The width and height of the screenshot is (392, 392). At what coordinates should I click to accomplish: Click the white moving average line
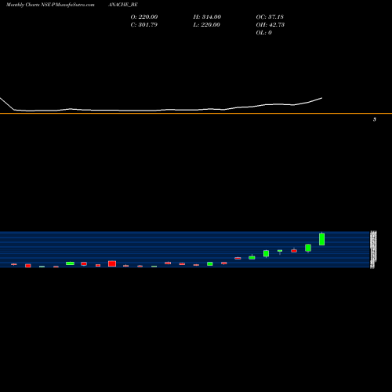161,110
